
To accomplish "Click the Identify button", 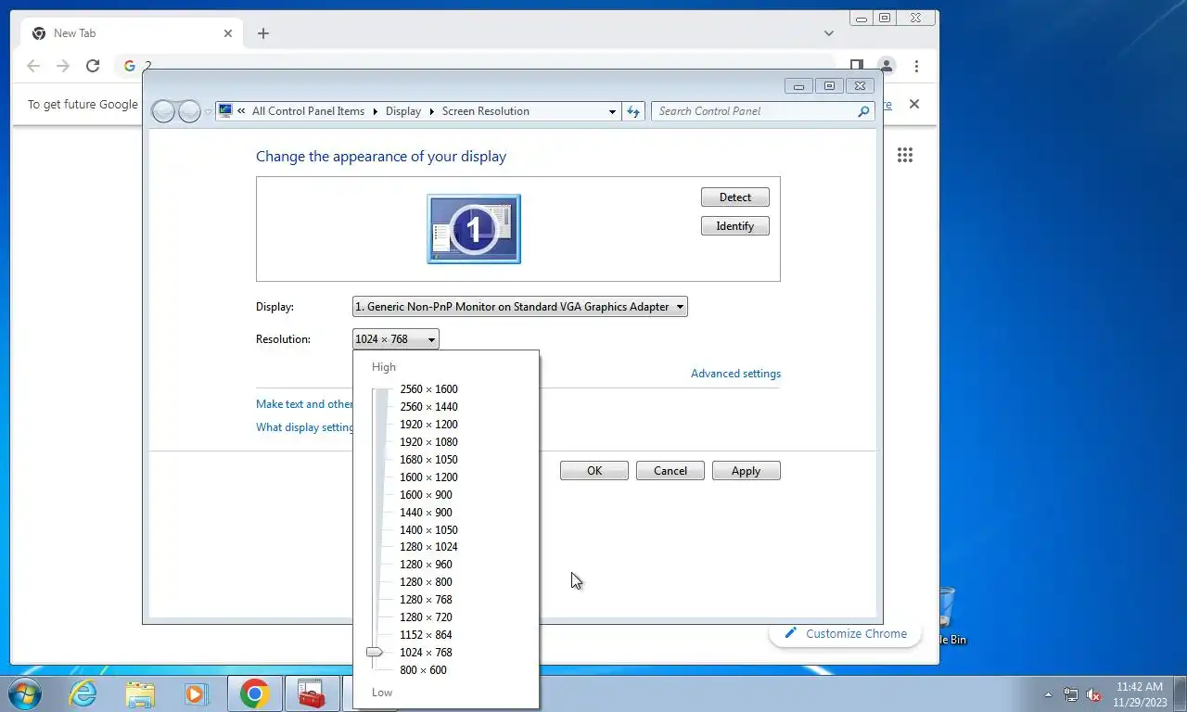I will (735, 226).
